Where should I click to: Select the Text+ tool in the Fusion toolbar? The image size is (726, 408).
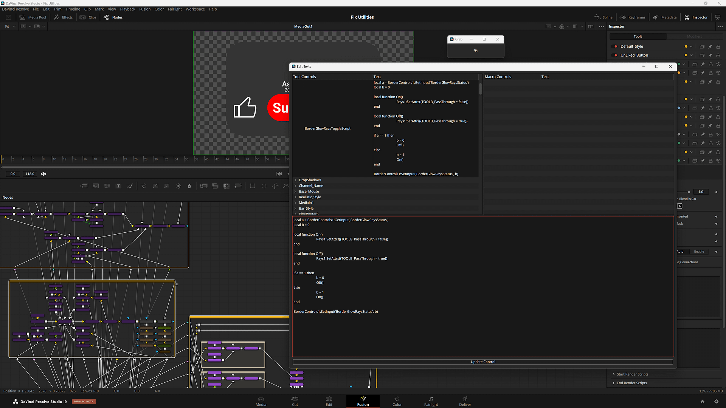coord(118,186)
